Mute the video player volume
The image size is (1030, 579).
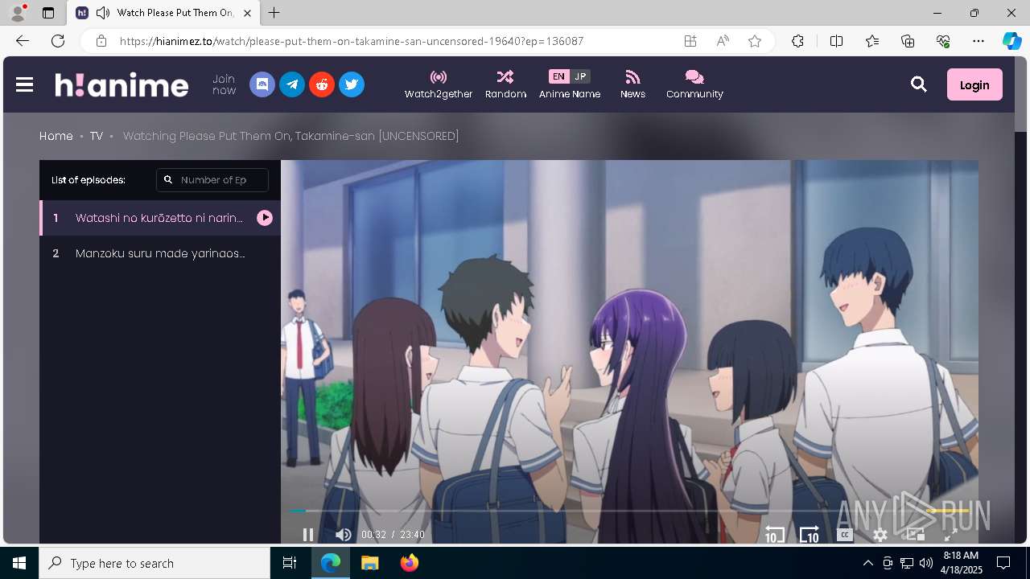(x=344, y=535)
